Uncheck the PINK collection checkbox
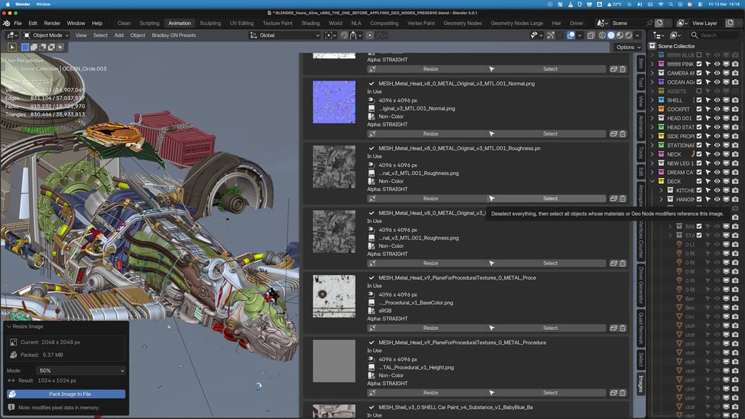This screenshot has width=745, height=419. tap(699, 64)
